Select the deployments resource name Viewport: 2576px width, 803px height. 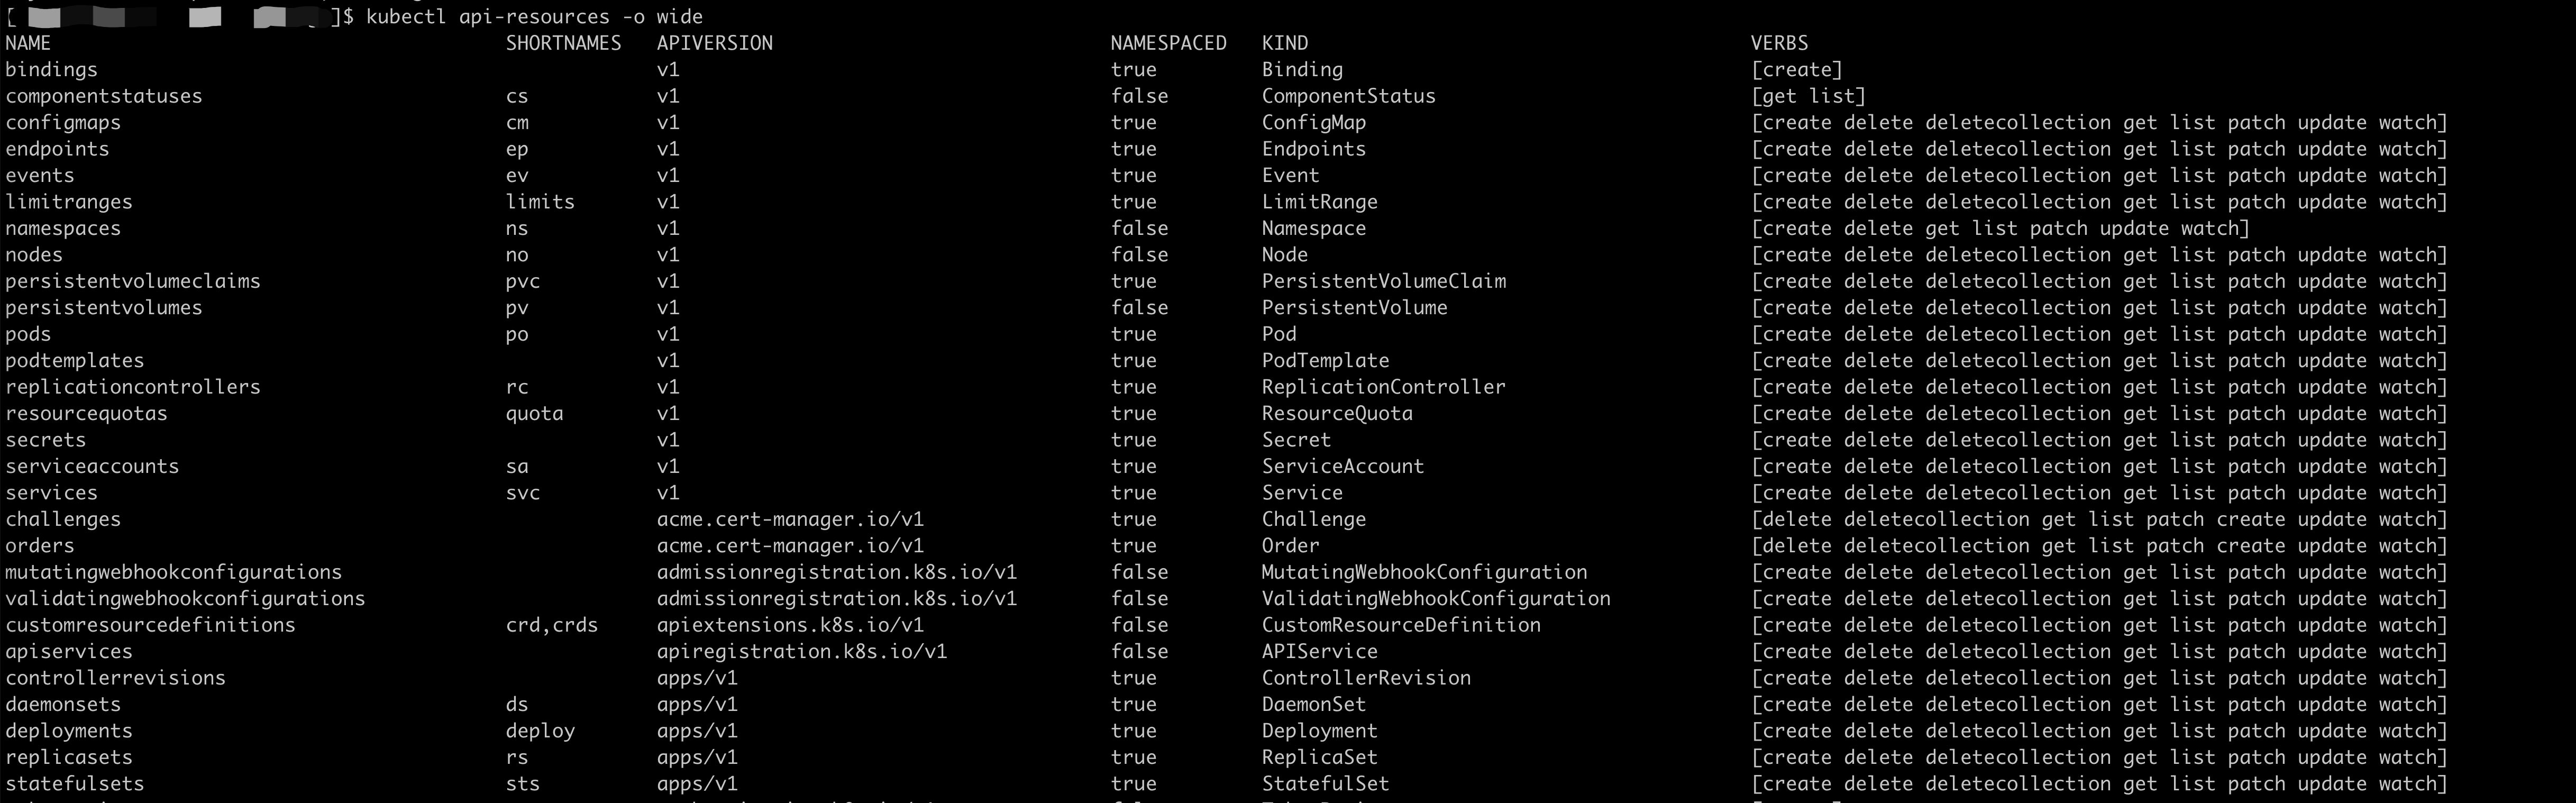click(x=69, y=731)
